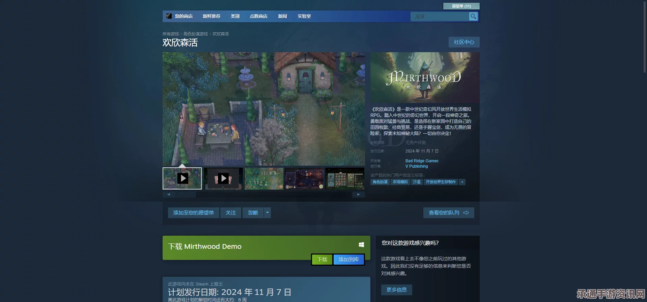Click the store avatar icon beside 您的商店

click(x=169, y=16)
